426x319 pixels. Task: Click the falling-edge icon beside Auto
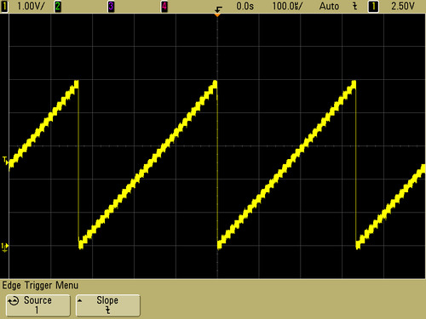pos(354,6)
